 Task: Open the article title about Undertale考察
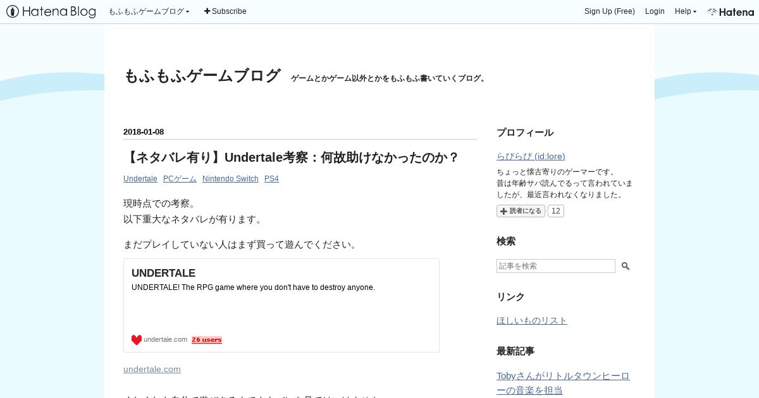292,157
